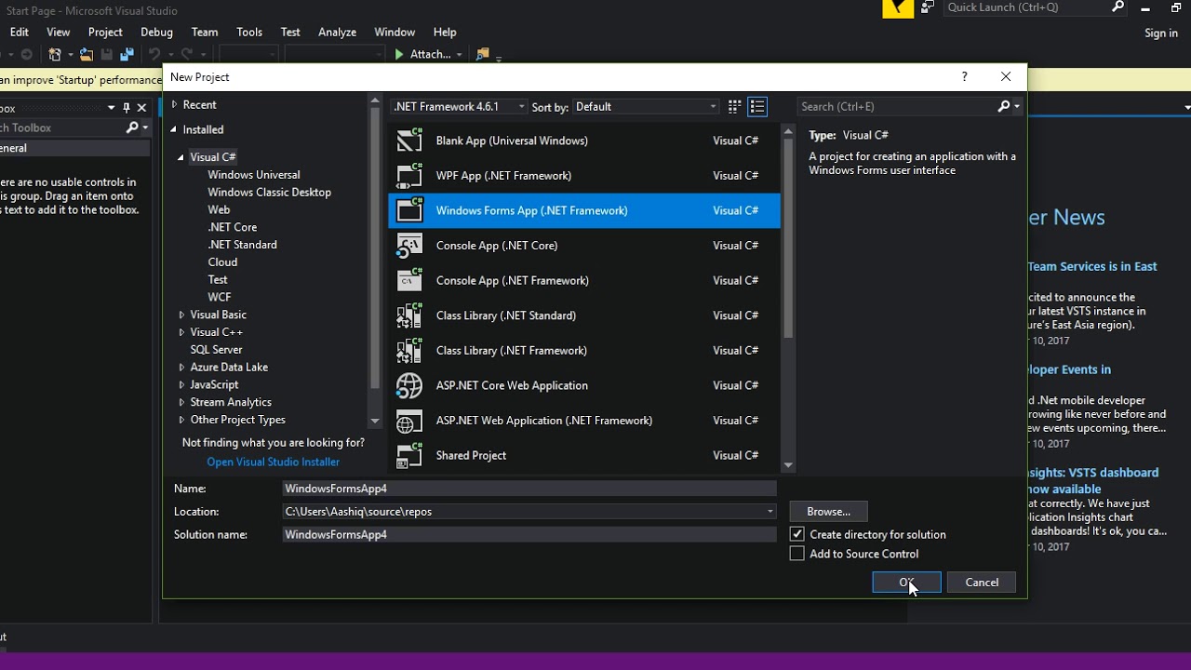Image resolution: width=1191 pixels, height=670 pixels.
Task: Open the Location path dropdown arrow
Action: (x=769, y=512)
